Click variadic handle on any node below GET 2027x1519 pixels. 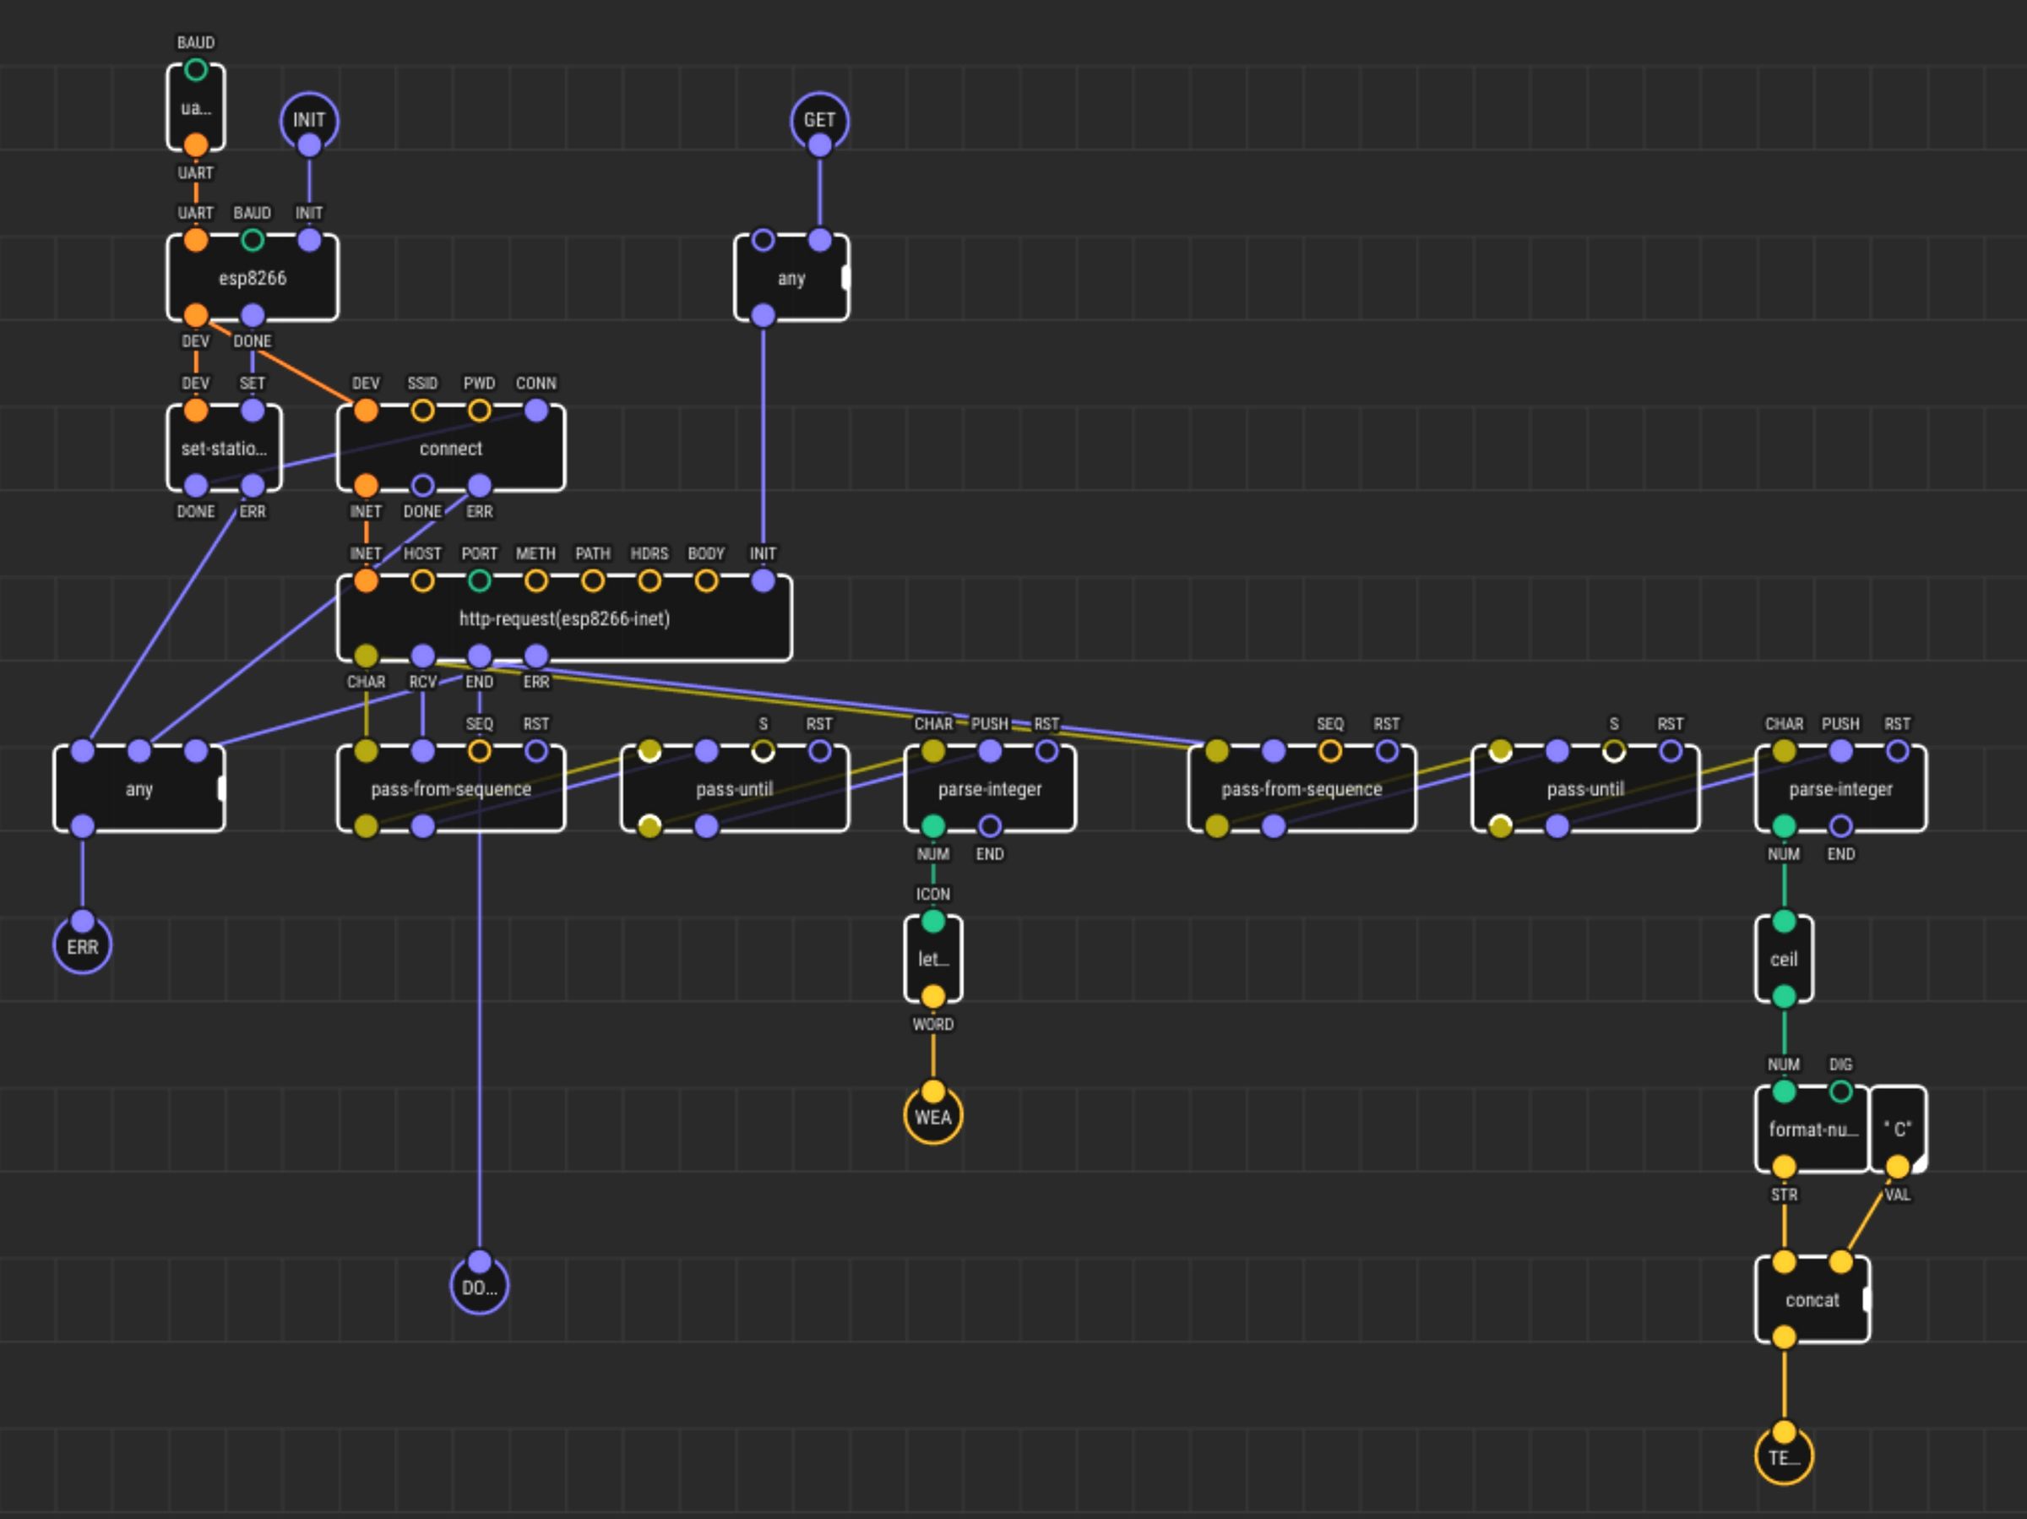845,278
